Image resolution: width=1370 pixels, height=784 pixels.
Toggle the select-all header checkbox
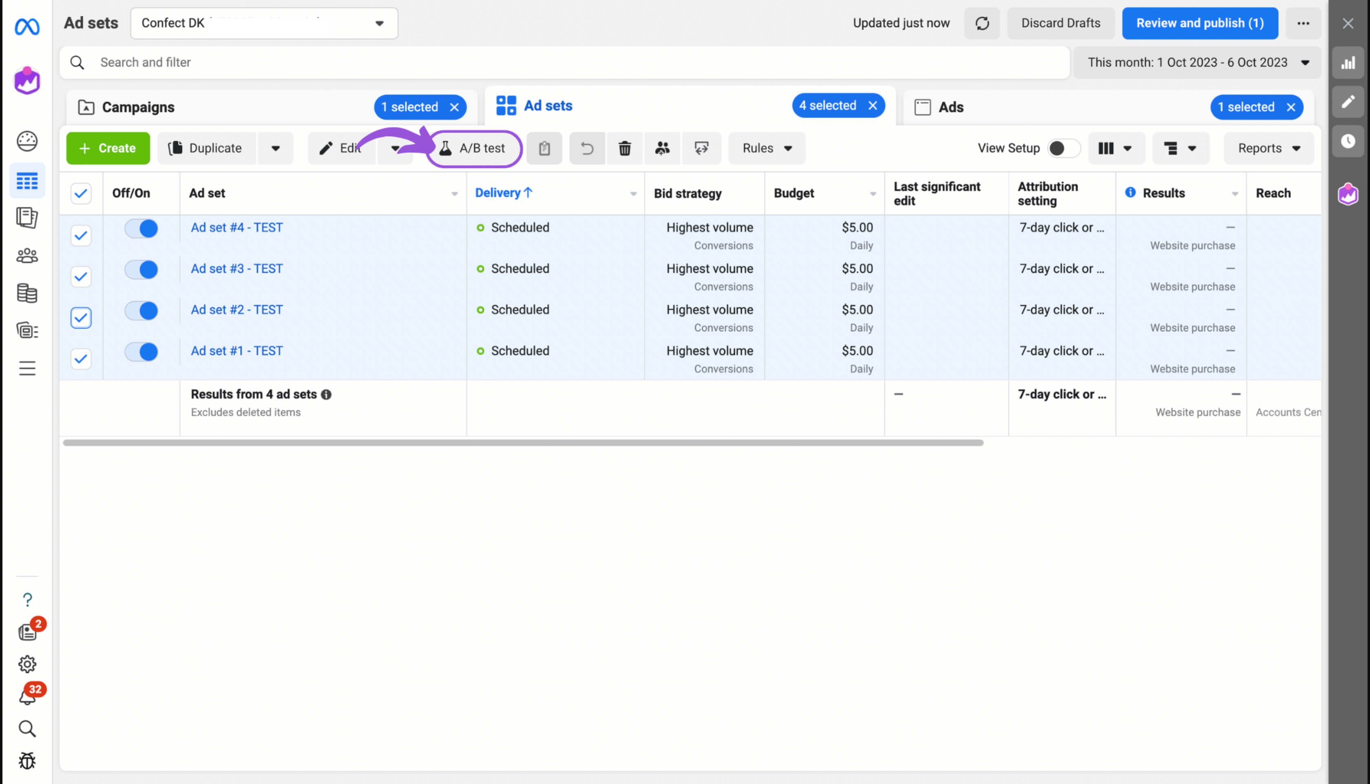pyautogui.click(x=81, y=193)
